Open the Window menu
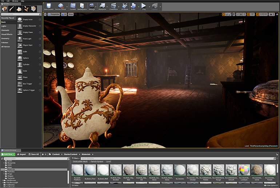The image size is (280, 188). [15, 1]
